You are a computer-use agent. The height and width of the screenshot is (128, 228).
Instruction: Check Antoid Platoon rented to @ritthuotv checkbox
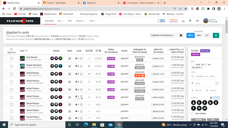pos(12,97)
